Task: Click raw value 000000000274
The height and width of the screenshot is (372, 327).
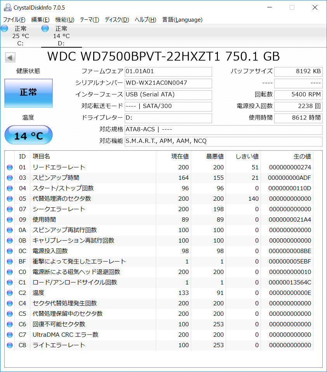Action: coord(290,167)
